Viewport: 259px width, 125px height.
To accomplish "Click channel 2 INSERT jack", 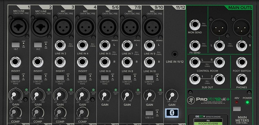I will pos(38,62).
